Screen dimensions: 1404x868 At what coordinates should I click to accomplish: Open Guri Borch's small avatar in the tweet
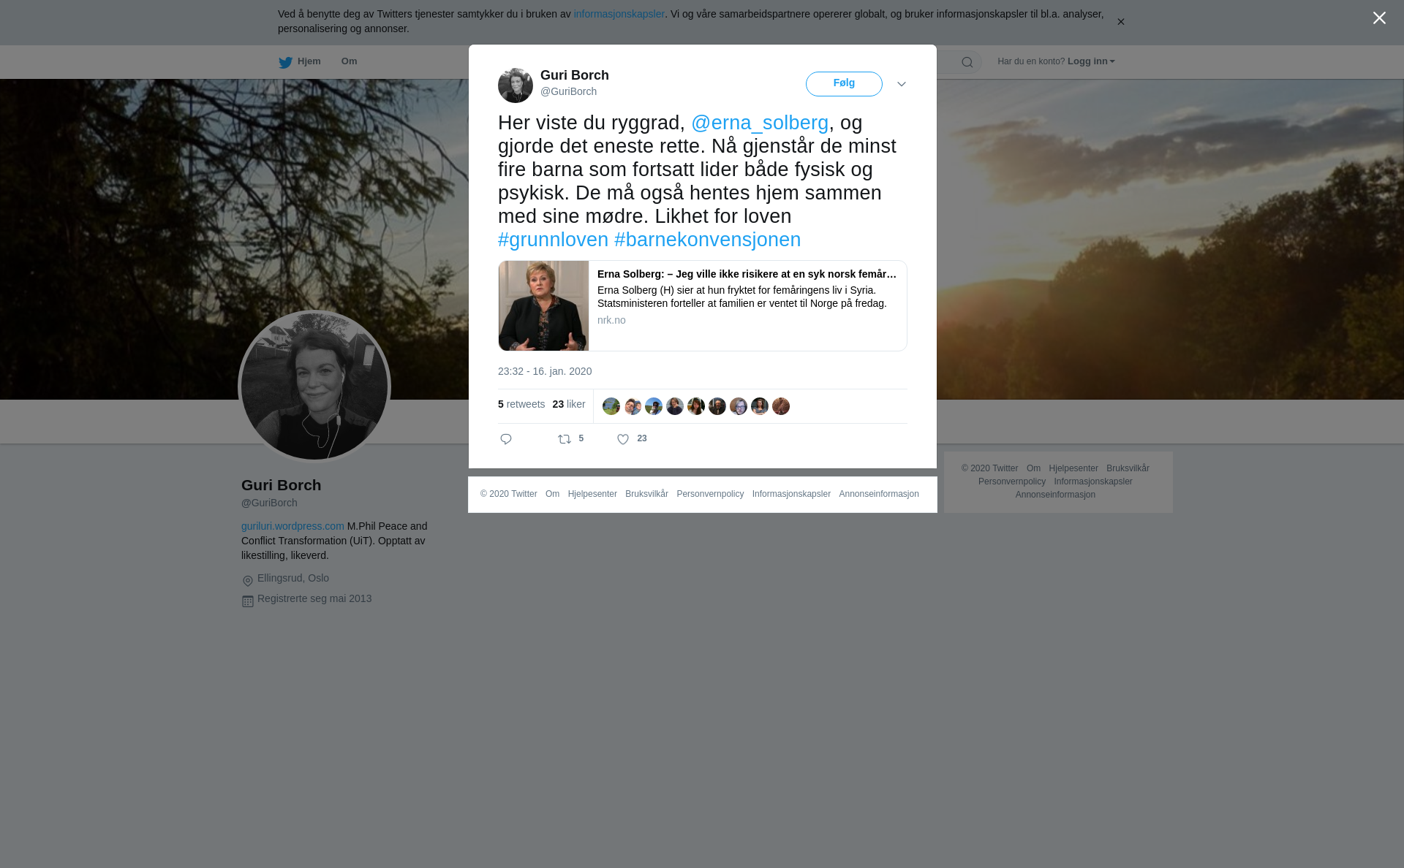(x=516, y=85)
